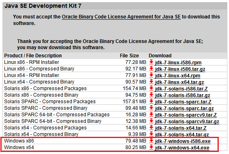Download jdk-7-solaris-sparcv9.tar.Z file link
Image resolution: width=229 pixels, height=154 pixels.
(x=186, y=115)
